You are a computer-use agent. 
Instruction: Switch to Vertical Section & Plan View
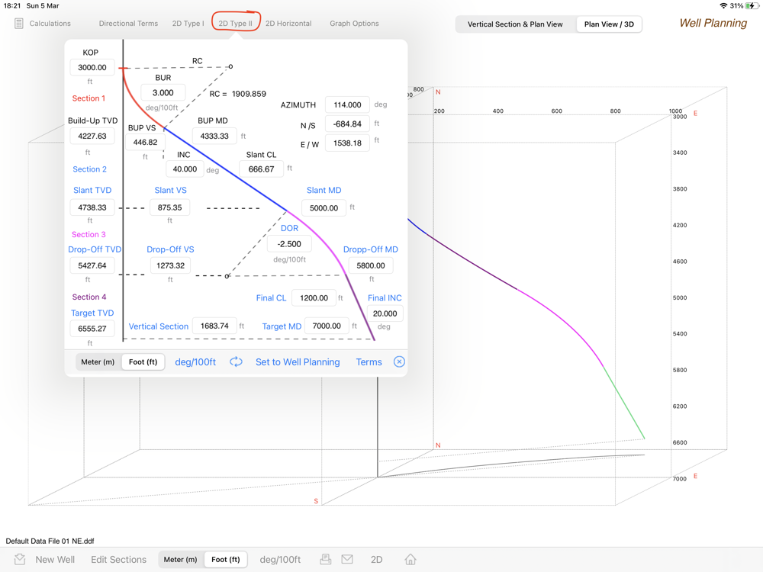click(x=515, y=24)
